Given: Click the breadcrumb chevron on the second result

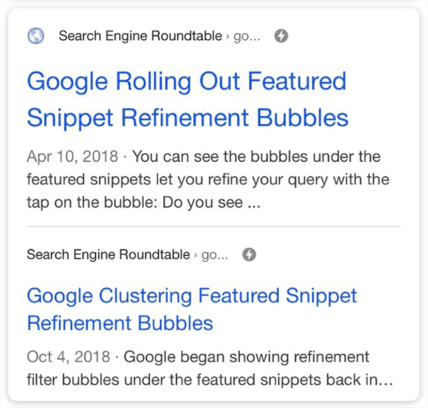Looking at the screenshot, I should point(195,256).
